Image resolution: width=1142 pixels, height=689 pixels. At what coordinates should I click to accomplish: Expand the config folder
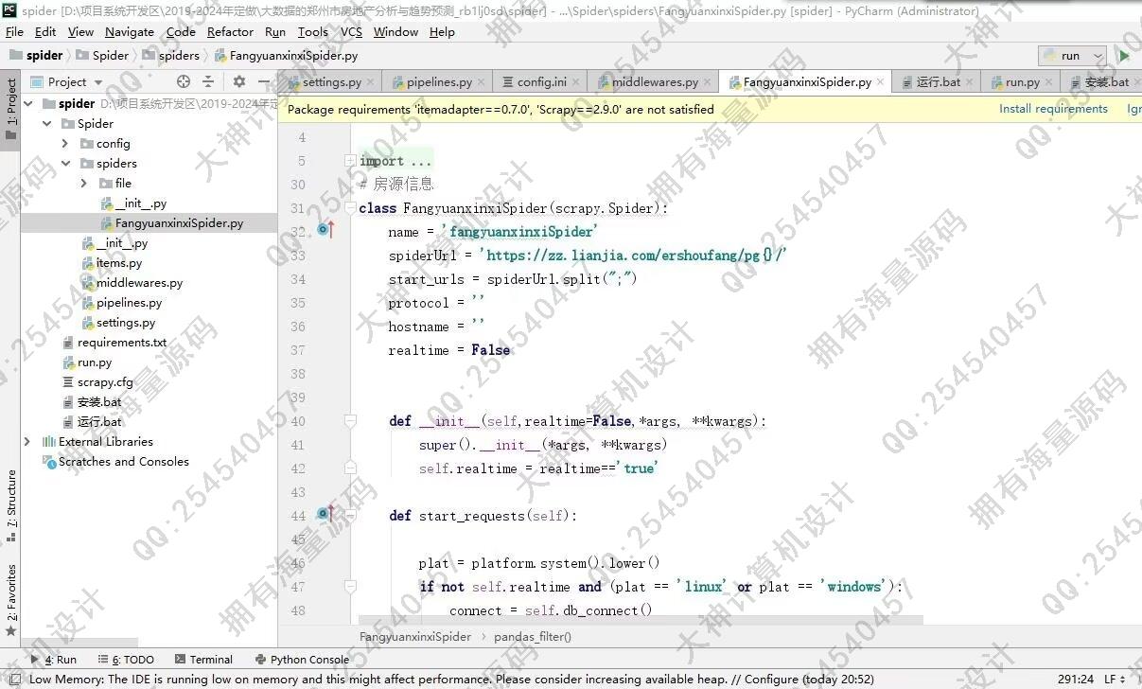point(64,144)
